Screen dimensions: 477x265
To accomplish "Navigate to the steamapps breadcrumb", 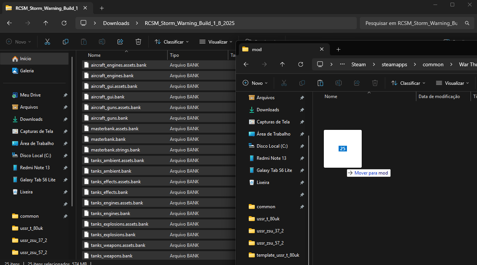I will tap(394, 64).
